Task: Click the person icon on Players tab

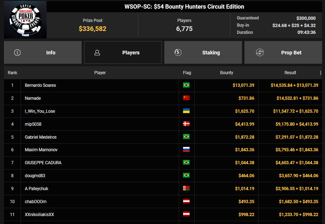Action: click(97, 53)
